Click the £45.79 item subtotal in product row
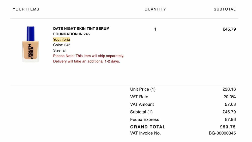Image resolution: width=252 pixels, height=142 pixels. (x=229, y=29)
